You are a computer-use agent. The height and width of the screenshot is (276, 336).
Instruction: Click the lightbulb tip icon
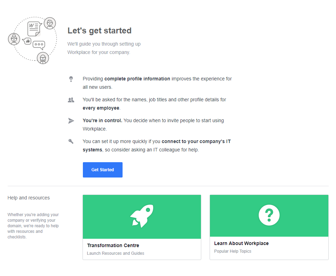tap(71, 79)
